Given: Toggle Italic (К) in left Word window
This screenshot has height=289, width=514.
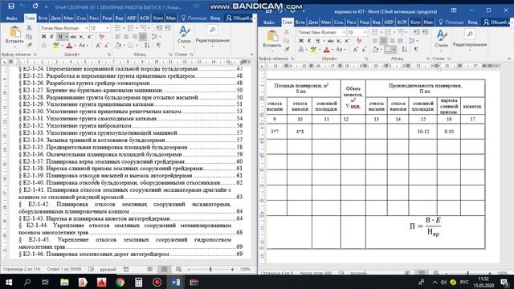Looking at the screenshot, I should click(51, 37).
